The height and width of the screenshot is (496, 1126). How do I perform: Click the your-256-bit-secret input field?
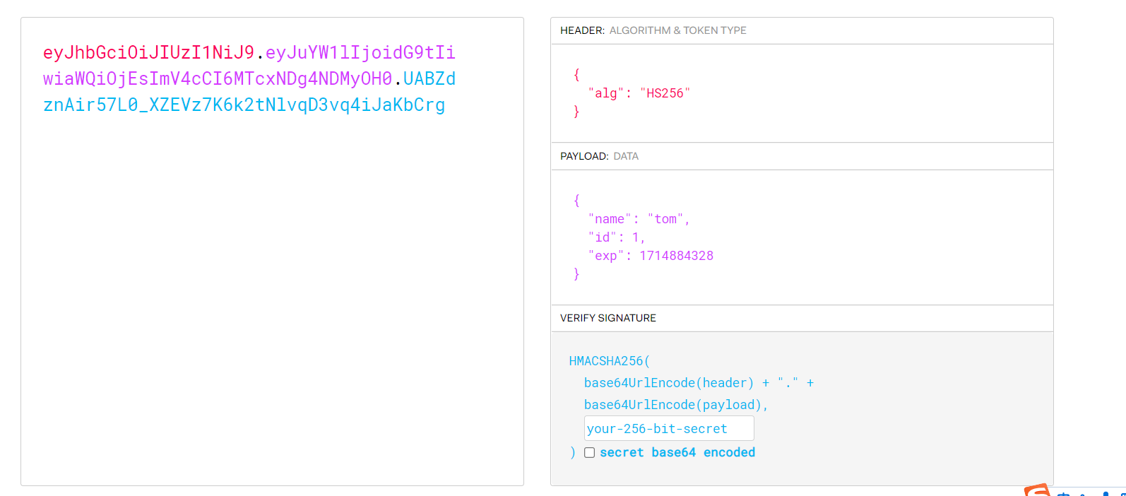[x=668, y=429]
